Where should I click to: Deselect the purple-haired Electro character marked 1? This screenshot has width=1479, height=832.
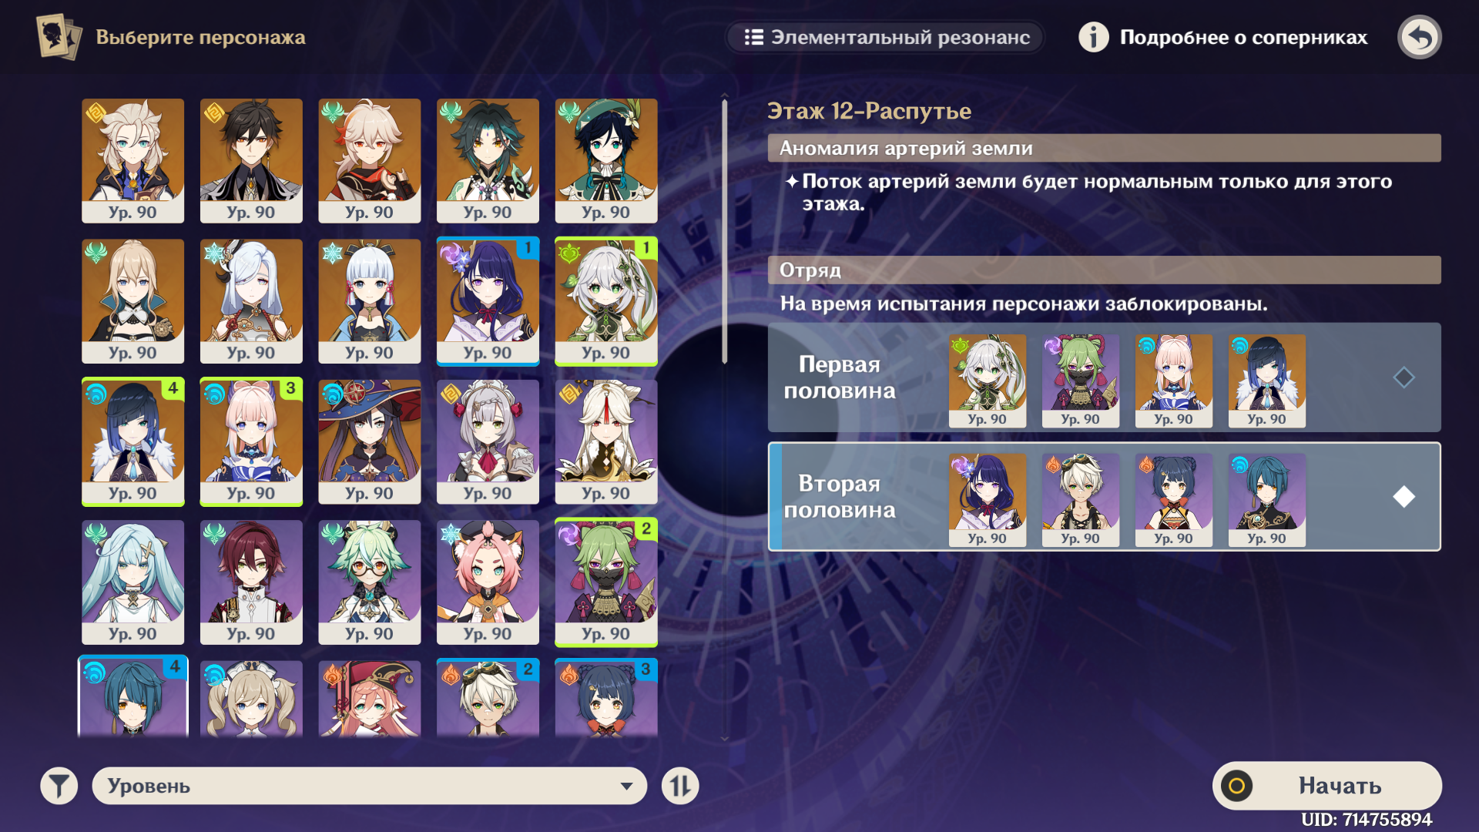(x=488, y=300)
